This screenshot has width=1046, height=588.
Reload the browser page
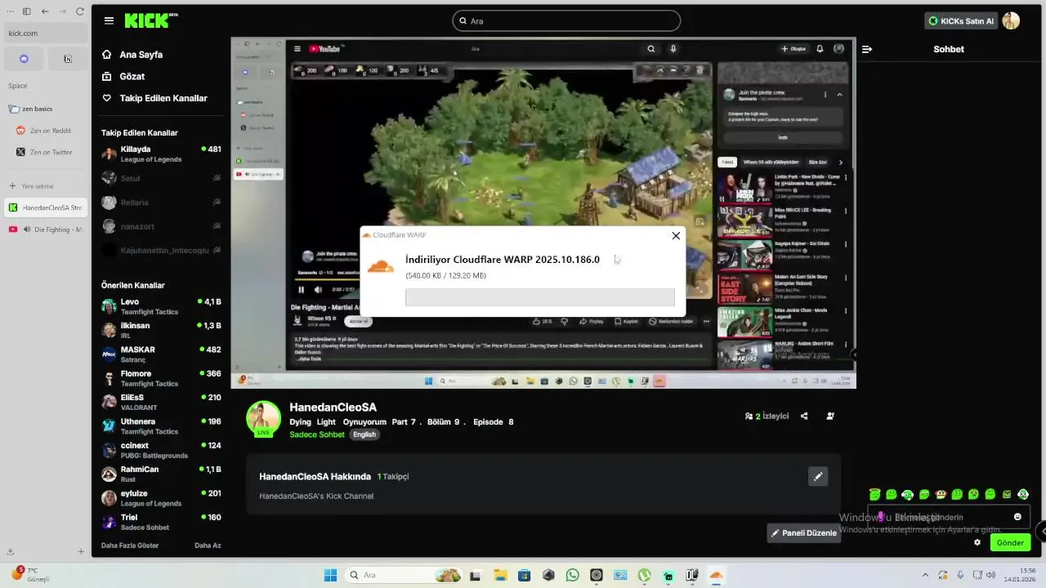tap(80, 11)
